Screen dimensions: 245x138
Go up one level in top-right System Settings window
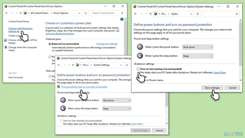(x=151, y=14)
